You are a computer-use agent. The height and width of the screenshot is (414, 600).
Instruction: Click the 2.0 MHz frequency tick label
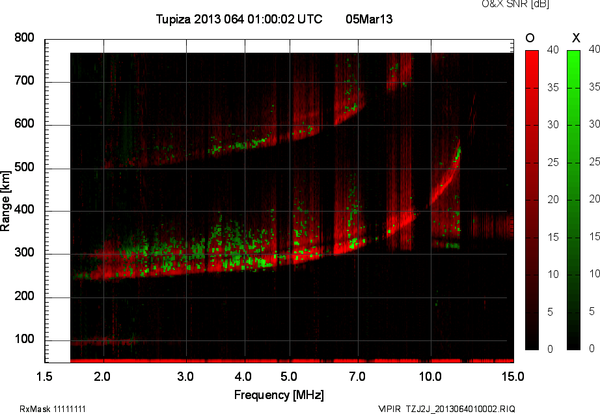pyautogui.click(x=102, y=376)
